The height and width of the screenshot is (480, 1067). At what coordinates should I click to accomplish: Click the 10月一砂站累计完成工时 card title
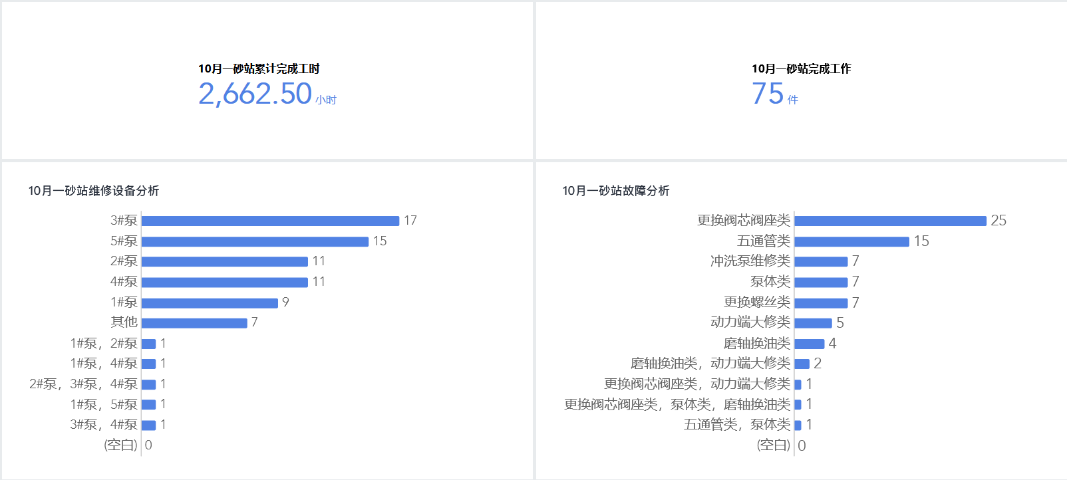(259, 68)
